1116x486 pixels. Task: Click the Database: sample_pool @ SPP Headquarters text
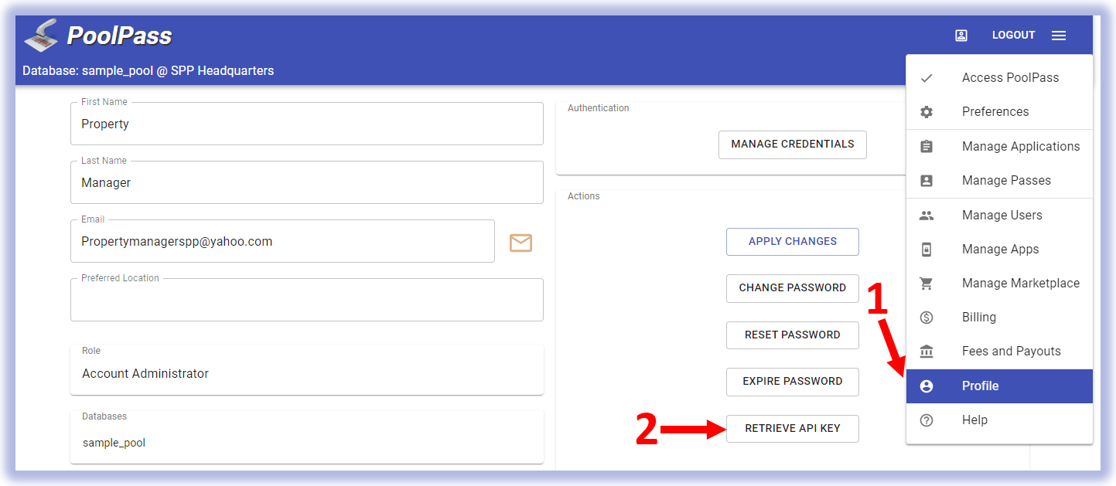(148, 71)
